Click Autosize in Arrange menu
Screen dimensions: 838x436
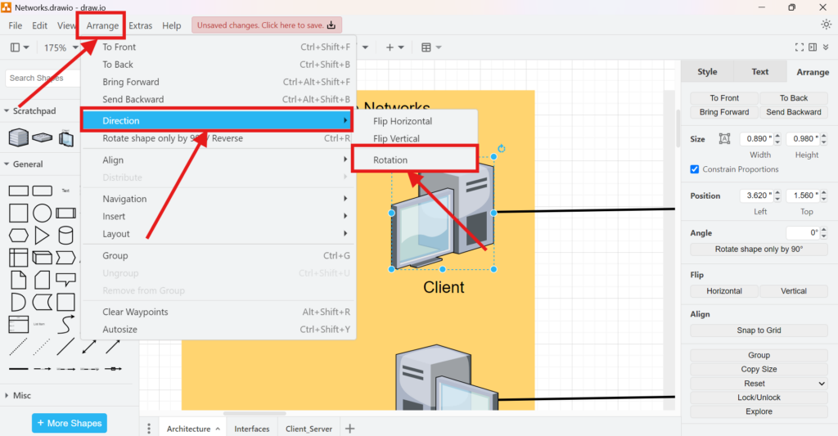pos(218,329)
